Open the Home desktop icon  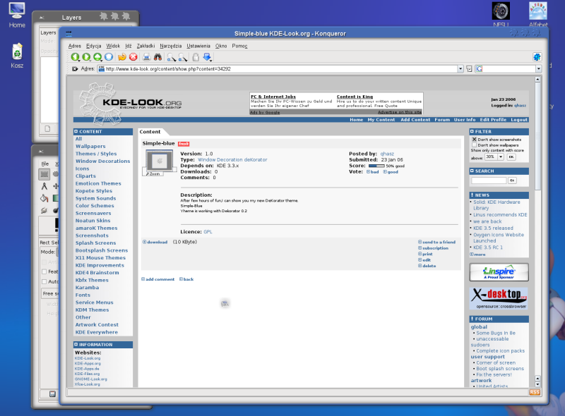(17, 15)
